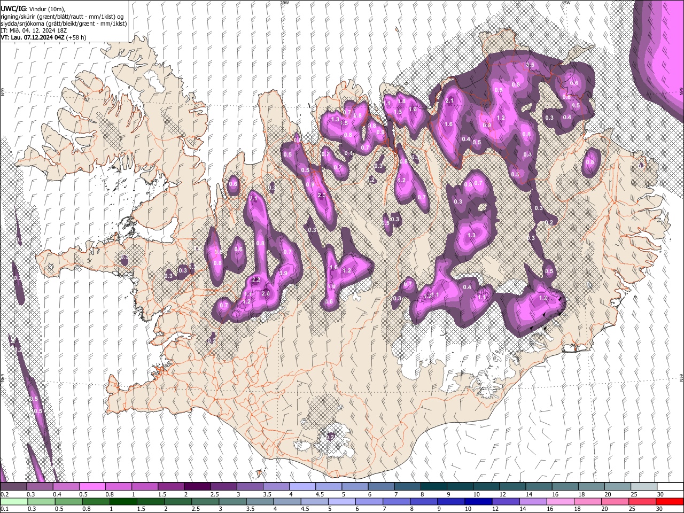Click the 'slydda/snjókoma (grátt/bleikt/grænt - mm/1klst)' line
The width and height of the screenshot is (684, 513).
click(x=64, y=24)
